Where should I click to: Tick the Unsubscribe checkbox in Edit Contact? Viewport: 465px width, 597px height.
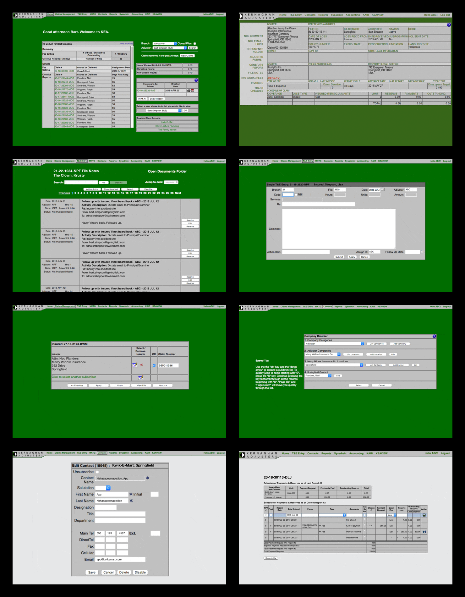coord(97,472)
